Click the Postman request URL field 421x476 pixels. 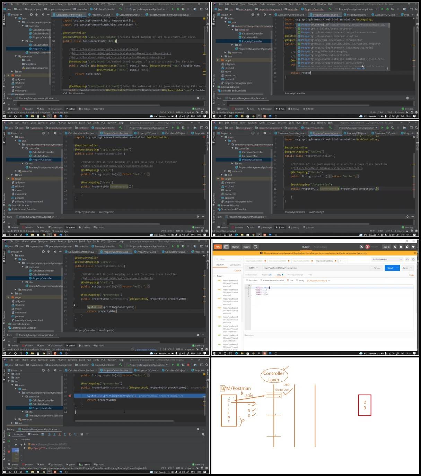(315, 268)
